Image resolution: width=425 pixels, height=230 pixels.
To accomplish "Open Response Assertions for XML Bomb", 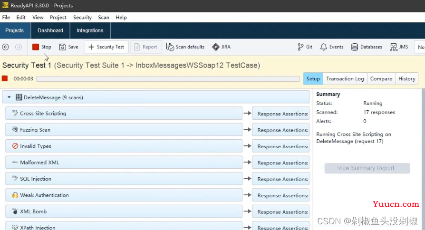I will tap(281, 211).
